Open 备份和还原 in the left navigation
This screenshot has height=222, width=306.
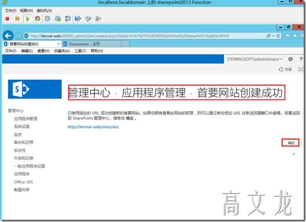tap(24, 142)
